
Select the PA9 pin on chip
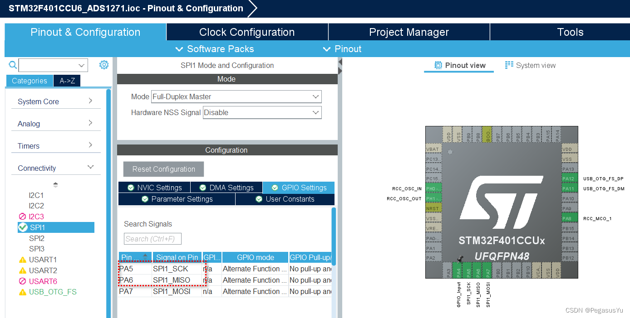(570, 208)
